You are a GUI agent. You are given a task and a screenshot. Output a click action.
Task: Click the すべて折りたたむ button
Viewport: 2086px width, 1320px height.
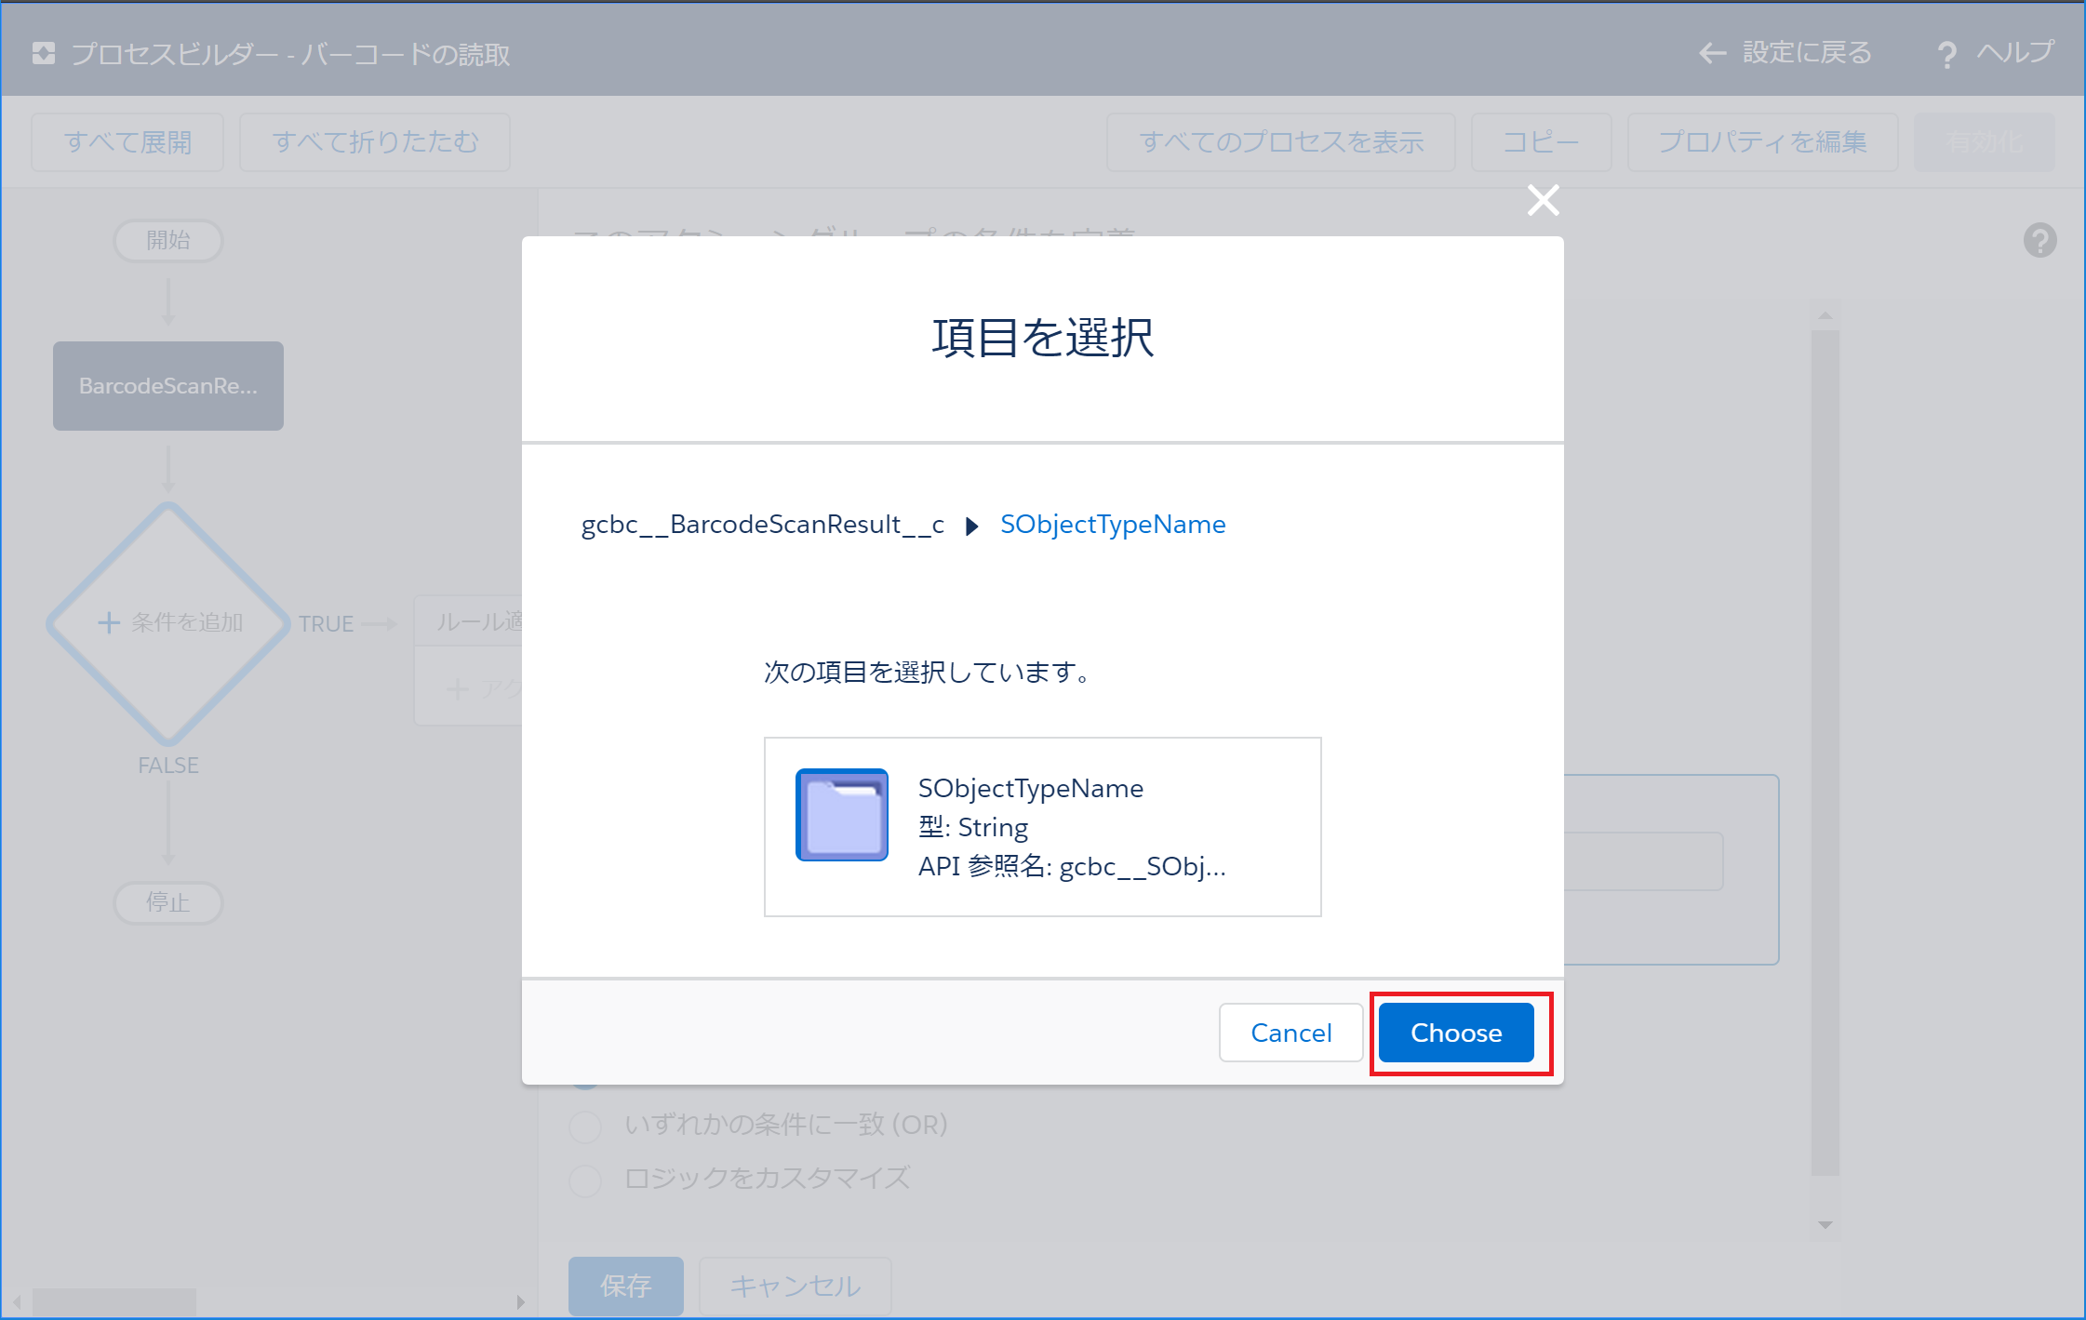pyautogui.click(x=375, y=142)
